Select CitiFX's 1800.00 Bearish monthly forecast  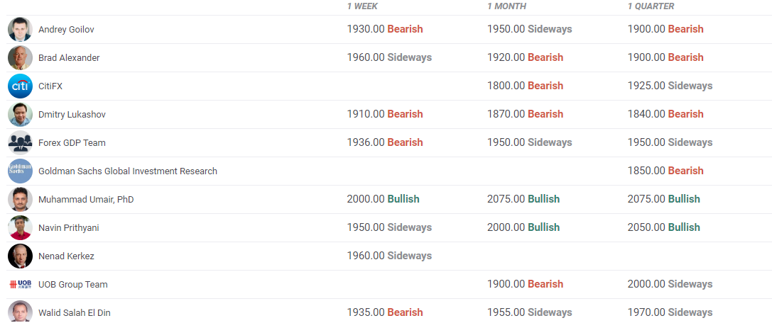(525, 86)
